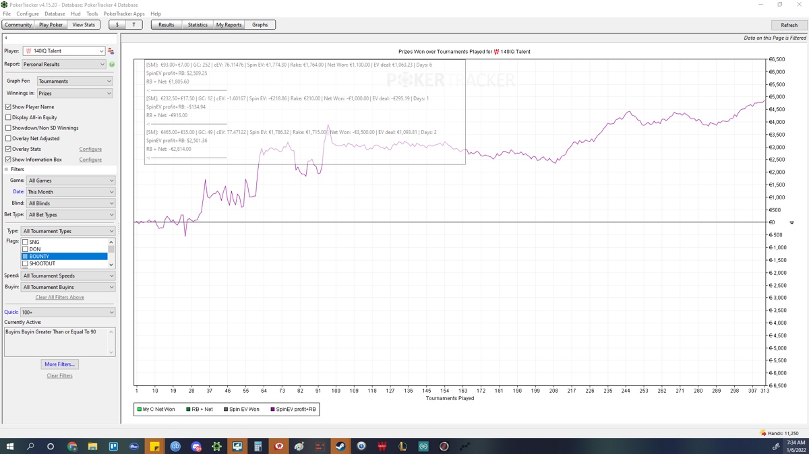
Task: Check the SHOOTOUT flag
Action: (26, 263)
